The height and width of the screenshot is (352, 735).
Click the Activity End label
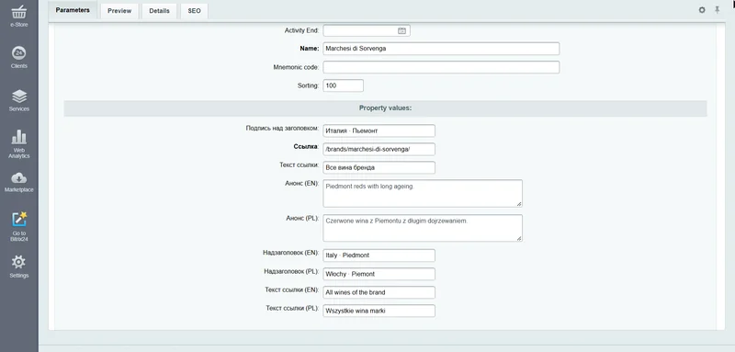(301, 30)
